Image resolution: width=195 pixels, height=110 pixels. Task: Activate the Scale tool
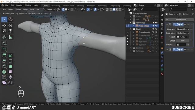pyautogui.click(x=4, y=31)
